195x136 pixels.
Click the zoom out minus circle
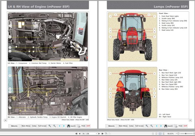[178, 133]
